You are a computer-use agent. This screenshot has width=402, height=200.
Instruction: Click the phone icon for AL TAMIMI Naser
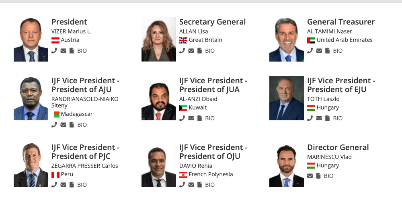pos(310,51)
